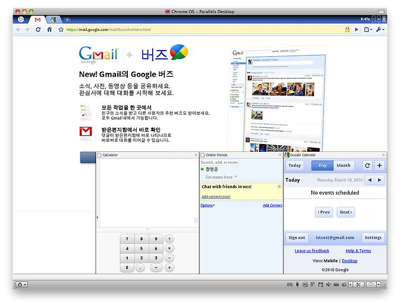Go back with the browser back arrow
The image size is (400, 307).
pos(18,29)
